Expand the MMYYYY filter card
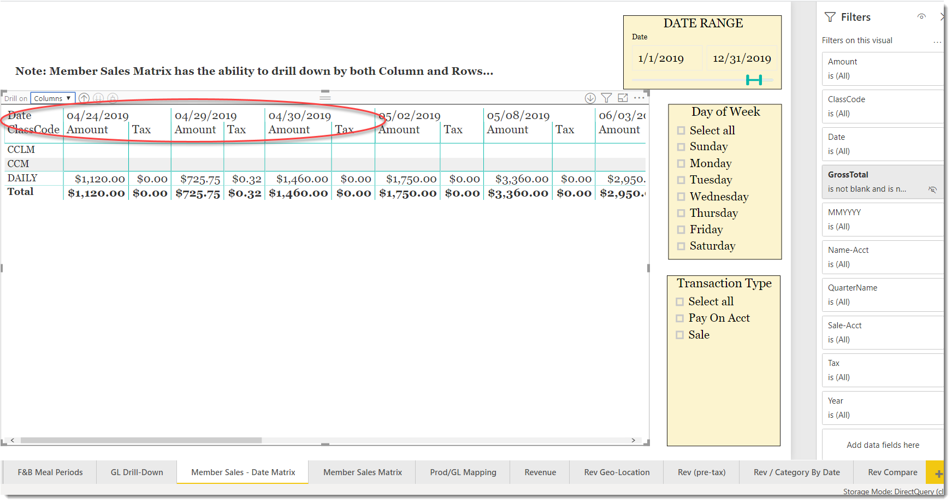Viewport: 952px width, 503px height. pyautogui.click(x=883, y=220)
